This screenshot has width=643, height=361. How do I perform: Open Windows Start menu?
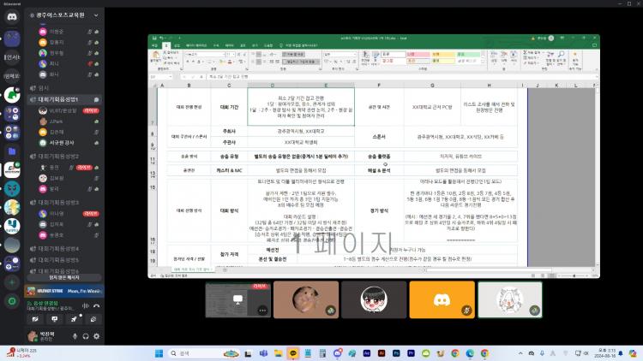click(x=159, y=353)
